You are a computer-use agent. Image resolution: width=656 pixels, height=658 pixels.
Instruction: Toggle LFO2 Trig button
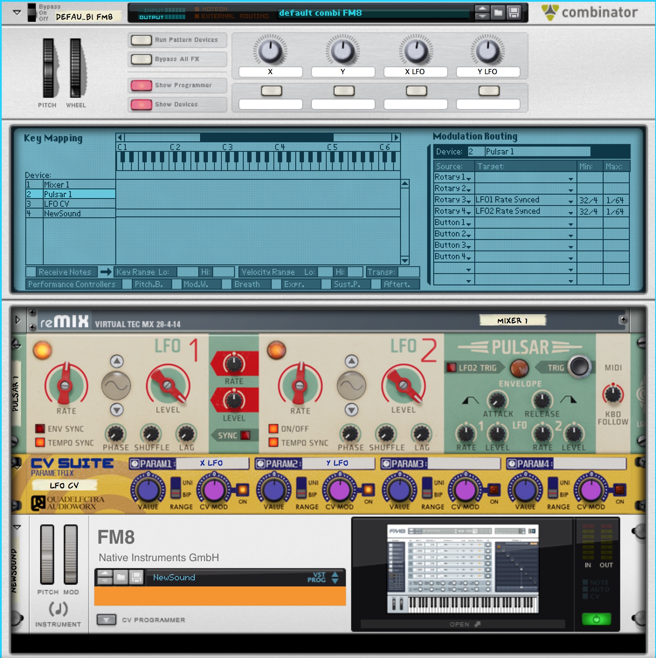tap(452, 367)
